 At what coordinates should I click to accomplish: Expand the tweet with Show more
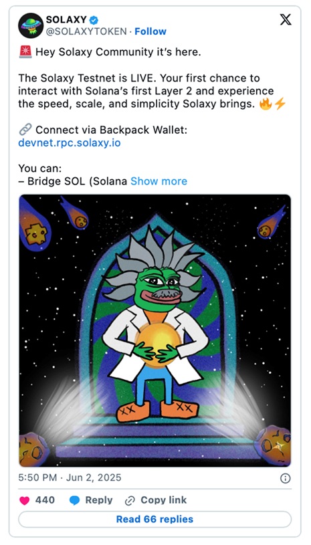[159, 181]
